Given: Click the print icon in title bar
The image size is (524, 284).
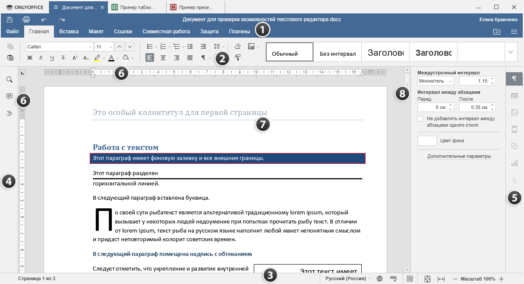Looking at the screenshot, I should click(x=26, y=19).
